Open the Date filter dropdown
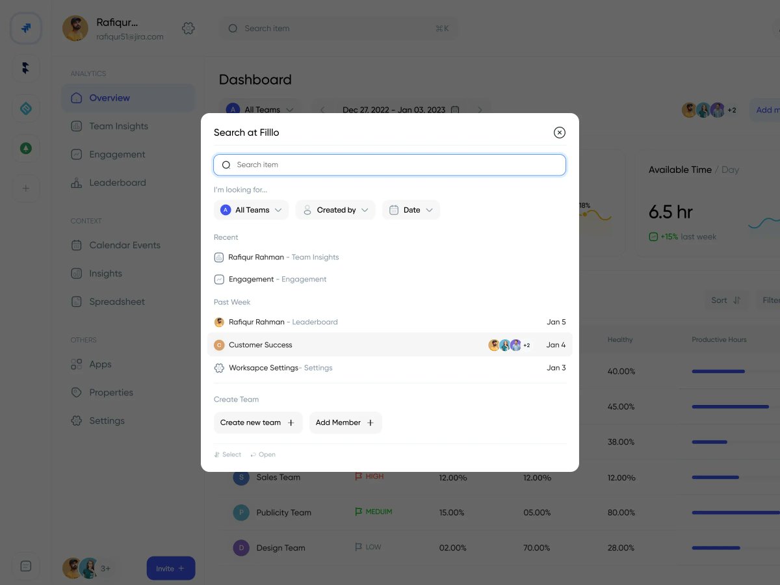Image resolution: width=780 pixels, height=585 pixels. (x=411, y=210)
